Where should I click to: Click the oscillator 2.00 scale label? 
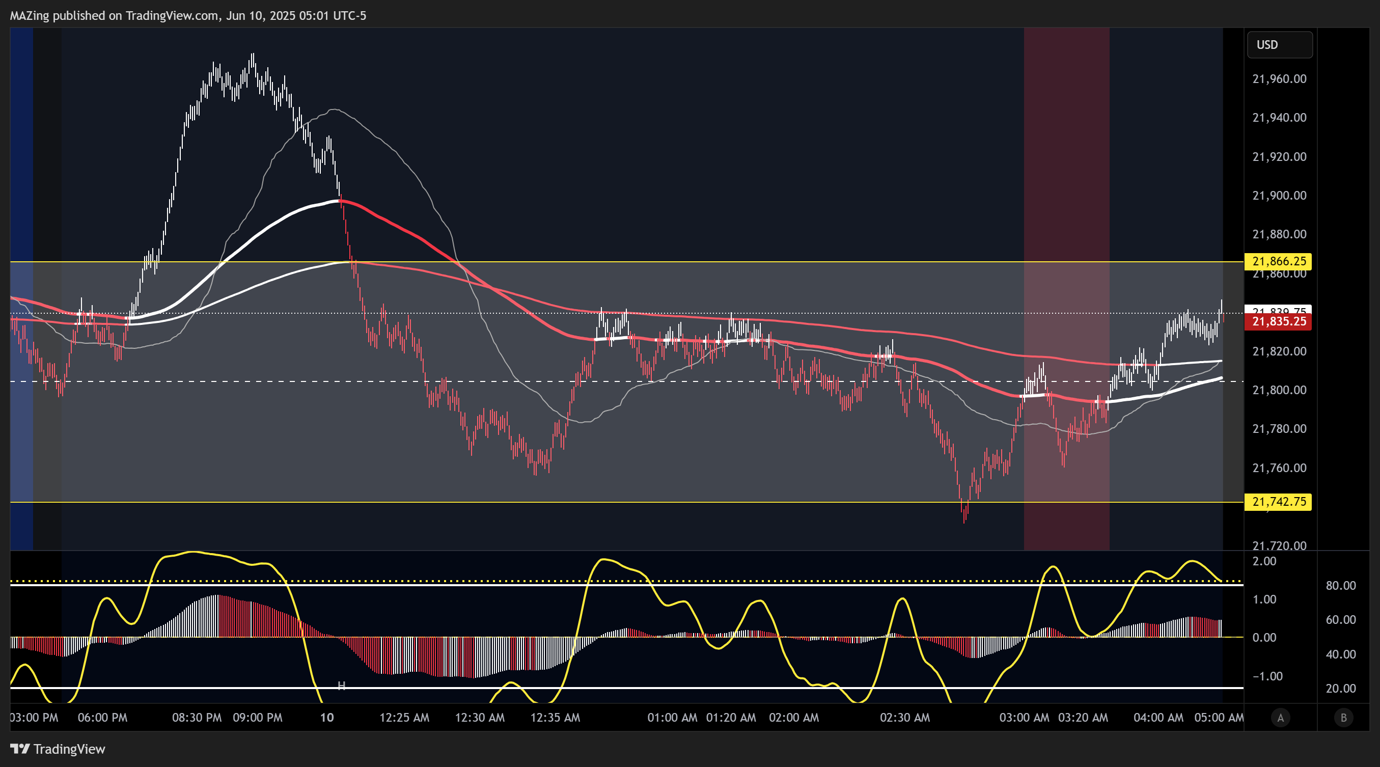point(1264,561)
